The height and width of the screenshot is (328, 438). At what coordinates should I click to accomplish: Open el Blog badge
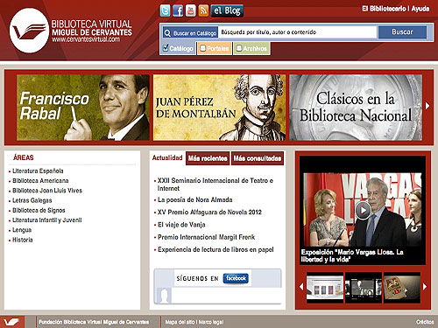[227, 11]
